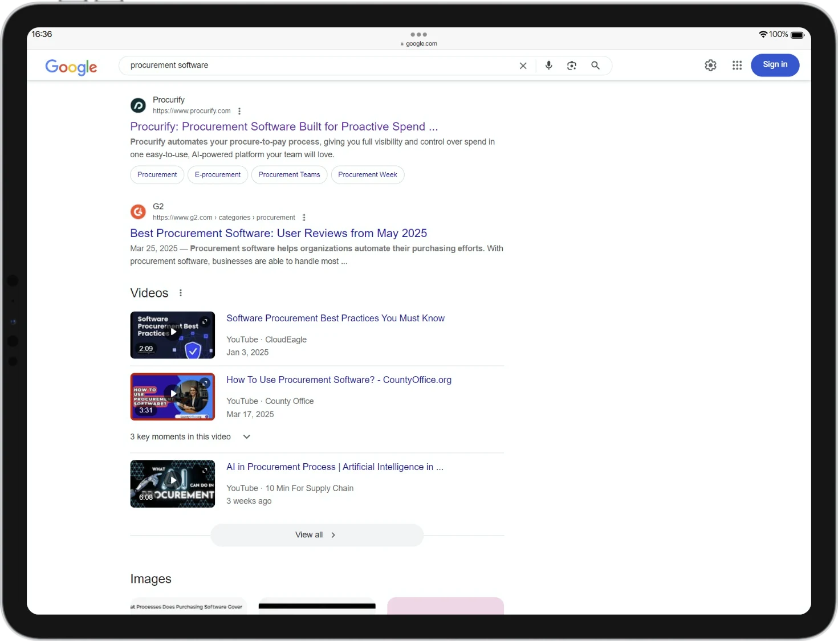Open AI in Procurement Process link
838x641 pixels.
point(335,467)
